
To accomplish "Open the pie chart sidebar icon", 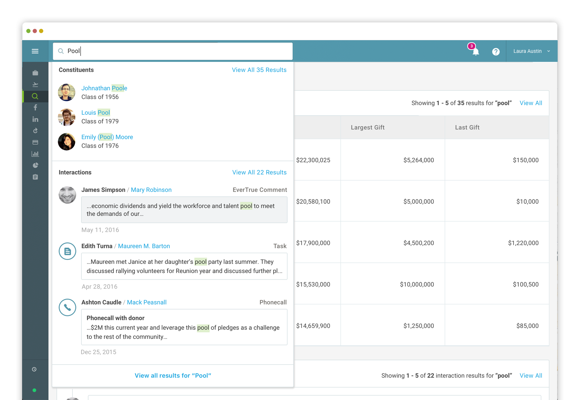I will point(35,165).
